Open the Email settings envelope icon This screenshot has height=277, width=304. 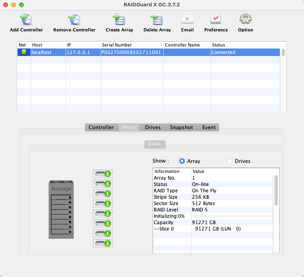(x=187, y=19)
